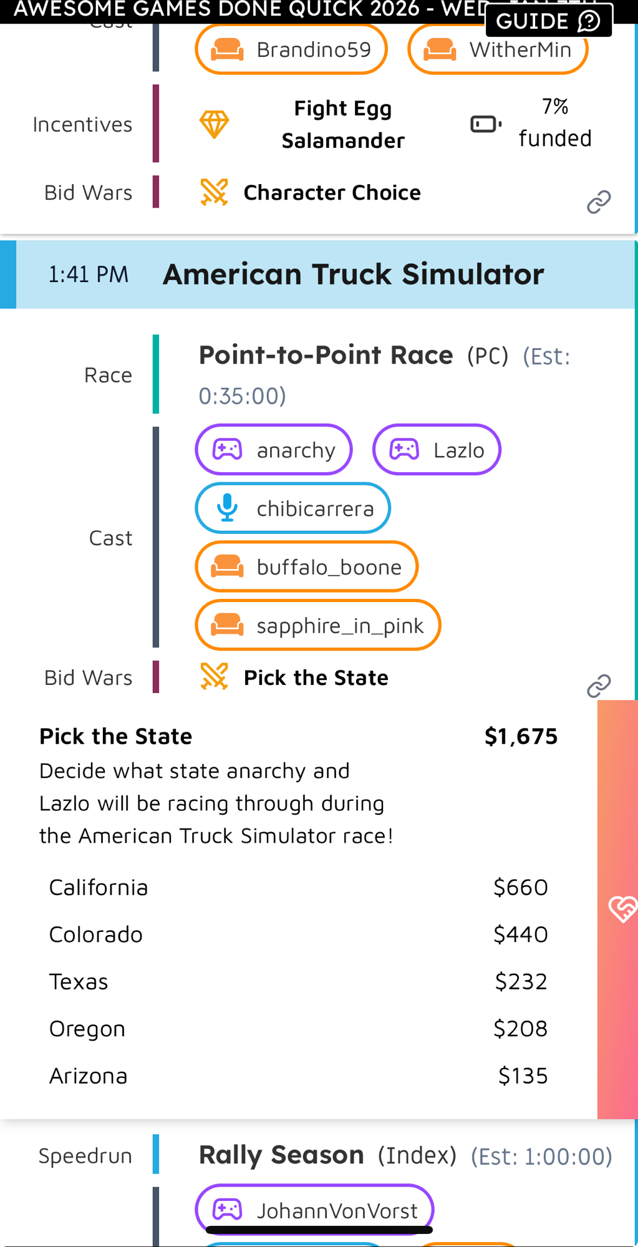Click the diamond icon next to Fight Egg Salamander

pyautogui.click(x=214, y=124)
